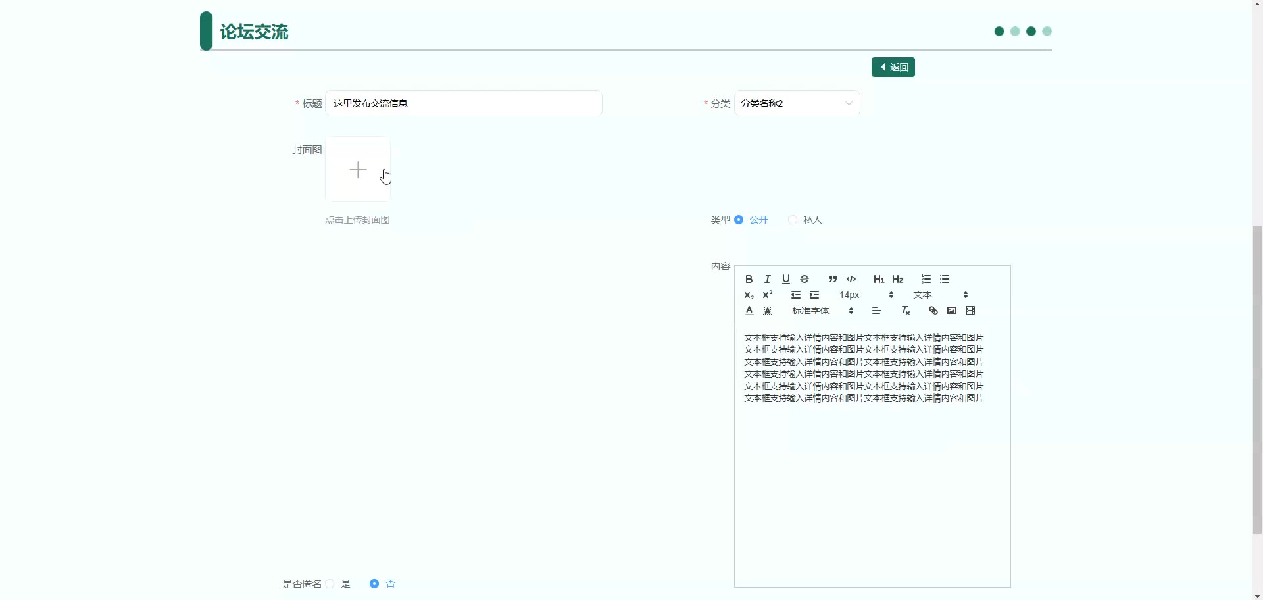Toggle bold formatting in the editor
The width and height of the screenshot is (1263, 600).
tap(749, 279)
